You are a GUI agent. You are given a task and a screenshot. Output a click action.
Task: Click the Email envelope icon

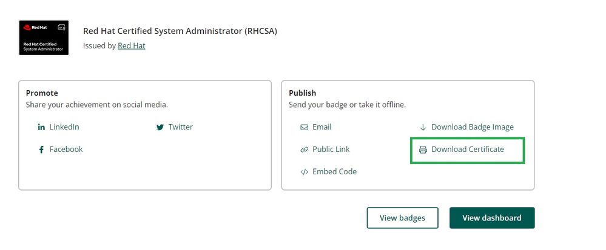click(305, 127)
